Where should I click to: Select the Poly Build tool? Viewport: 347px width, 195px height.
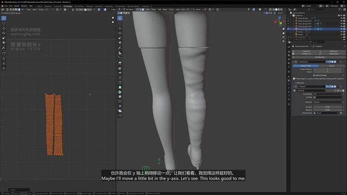click(120, 87)
